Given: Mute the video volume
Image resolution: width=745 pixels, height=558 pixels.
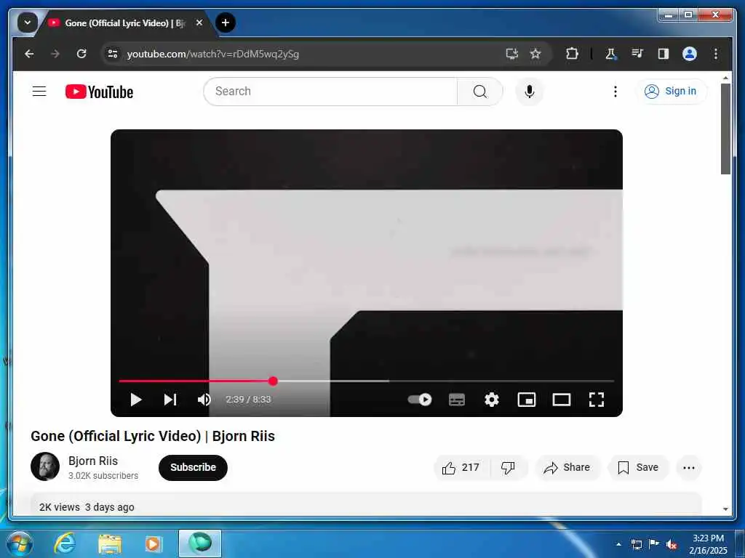Looking at the screenshot, I should (x=204, y=400).
